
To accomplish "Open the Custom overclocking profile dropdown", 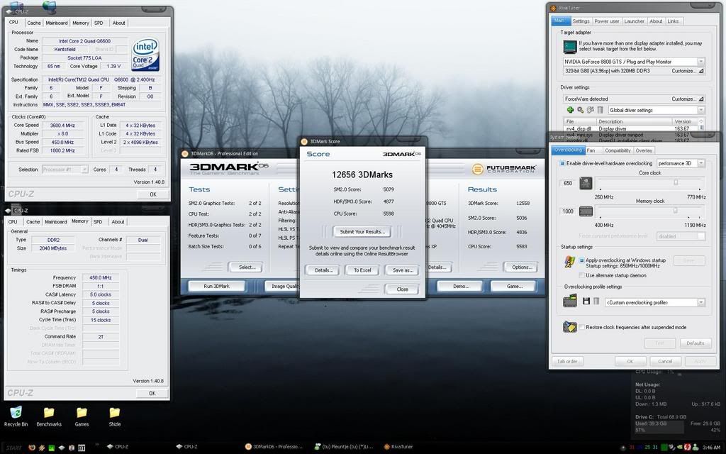I will [701, 302].
